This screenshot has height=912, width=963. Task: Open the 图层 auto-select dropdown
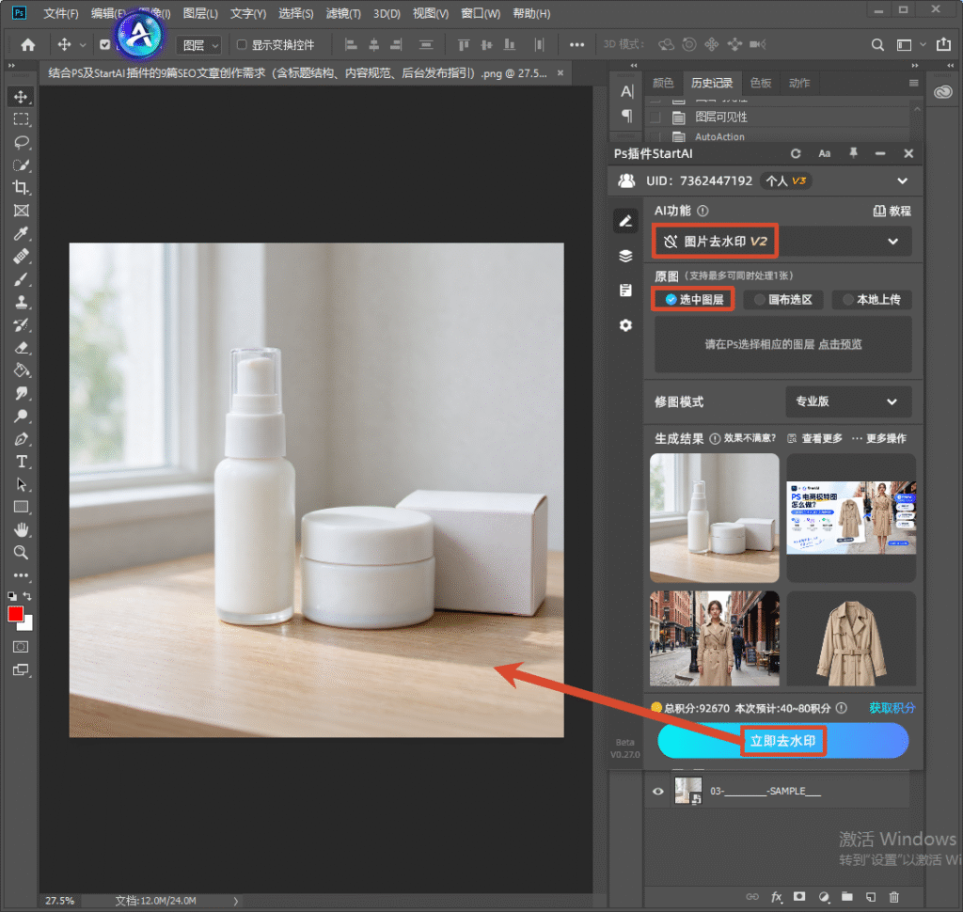click(x=199, y=45)
